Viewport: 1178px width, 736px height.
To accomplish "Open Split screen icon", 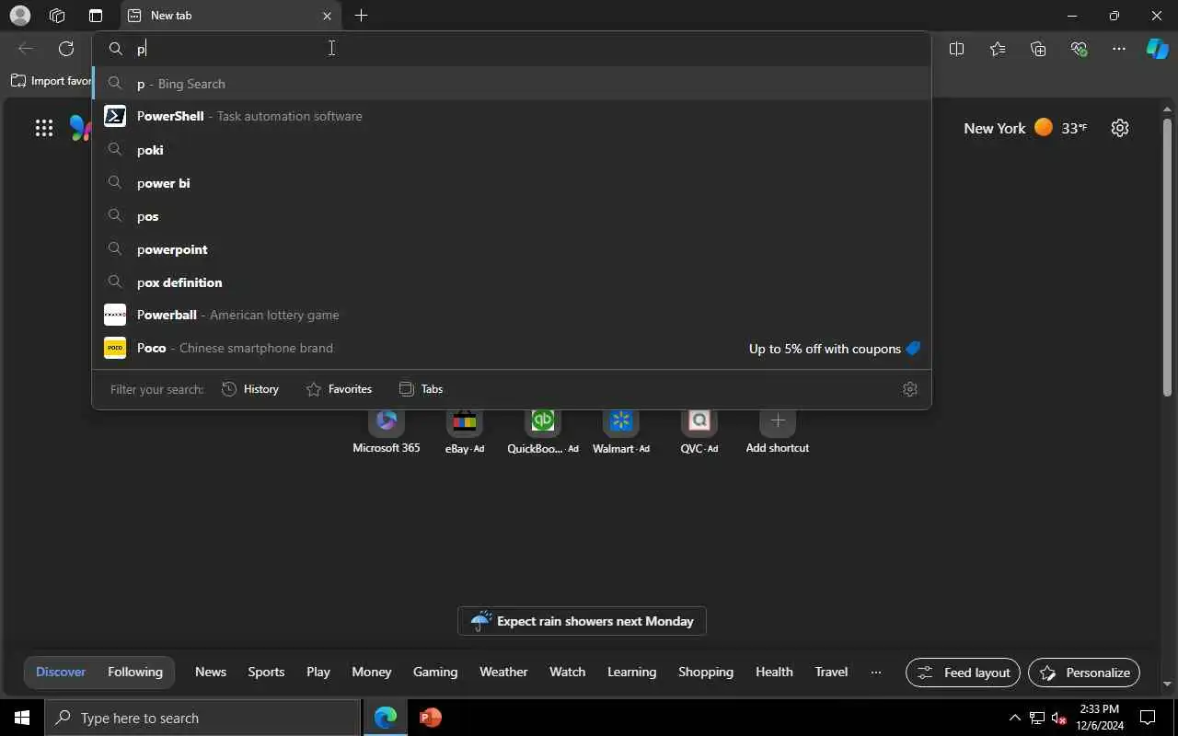I will [956, 49].
